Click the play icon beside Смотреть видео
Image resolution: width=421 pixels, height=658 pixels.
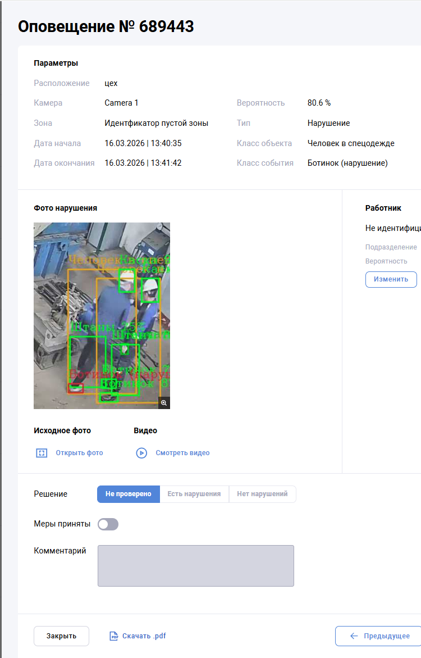(x=141, y=453)
